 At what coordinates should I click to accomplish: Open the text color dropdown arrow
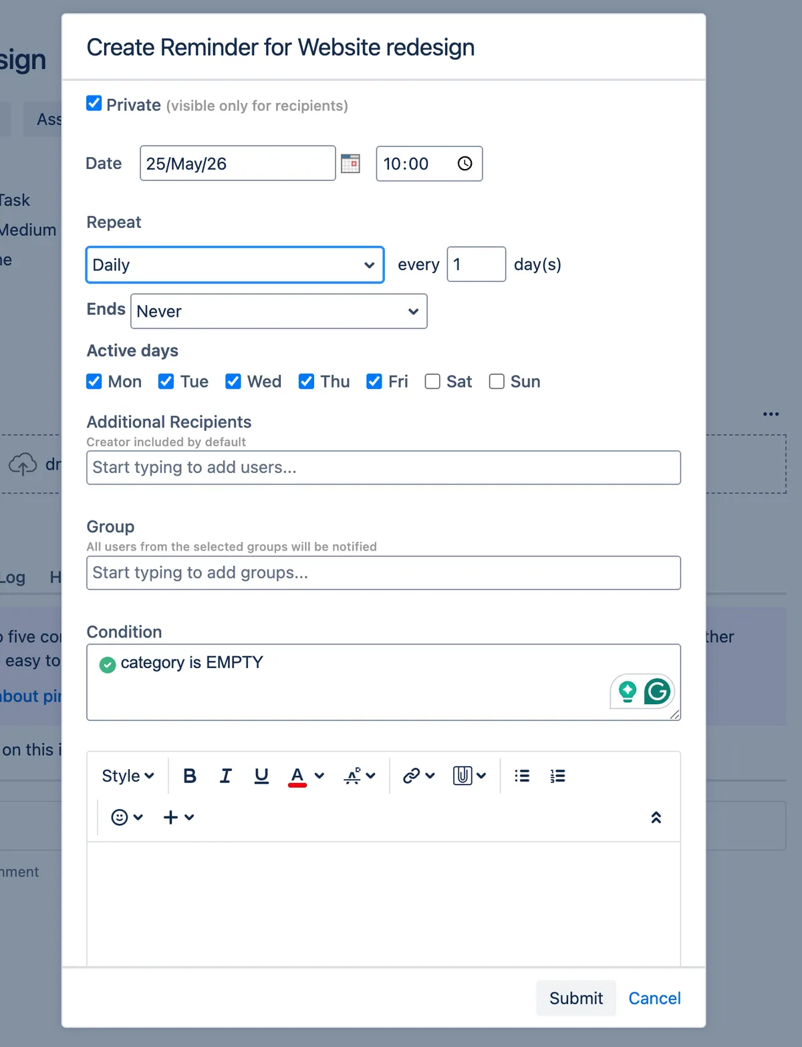tap(319, 776)
